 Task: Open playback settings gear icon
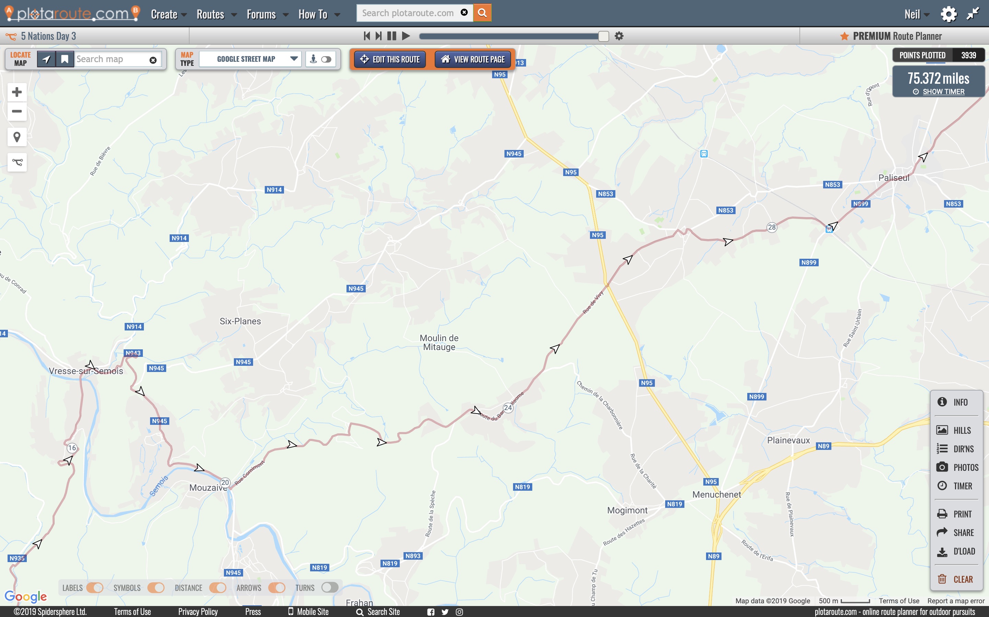point(619,36)
